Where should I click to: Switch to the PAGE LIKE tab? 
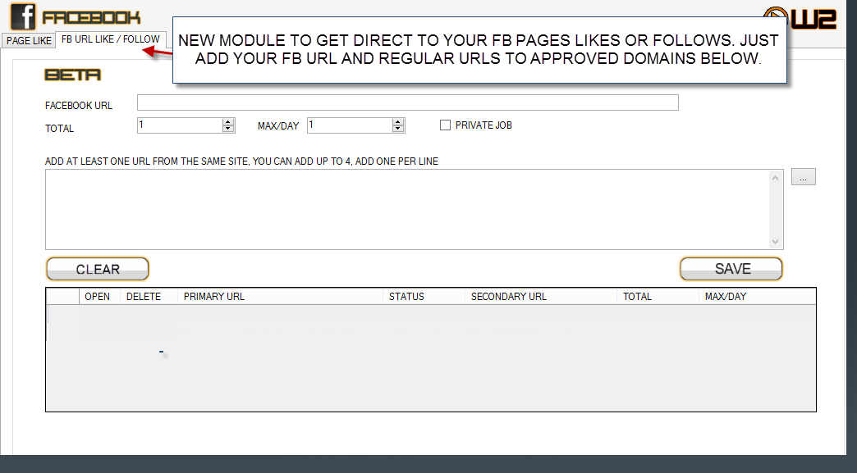pyautogui.click(x=29, y=41)
